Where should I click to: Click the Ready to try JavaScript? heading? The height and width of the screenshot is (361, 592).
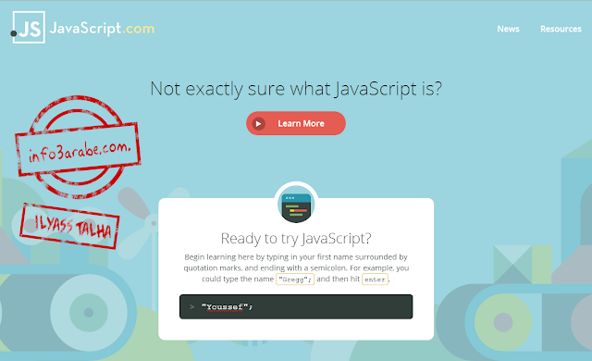tap(296, 239)
